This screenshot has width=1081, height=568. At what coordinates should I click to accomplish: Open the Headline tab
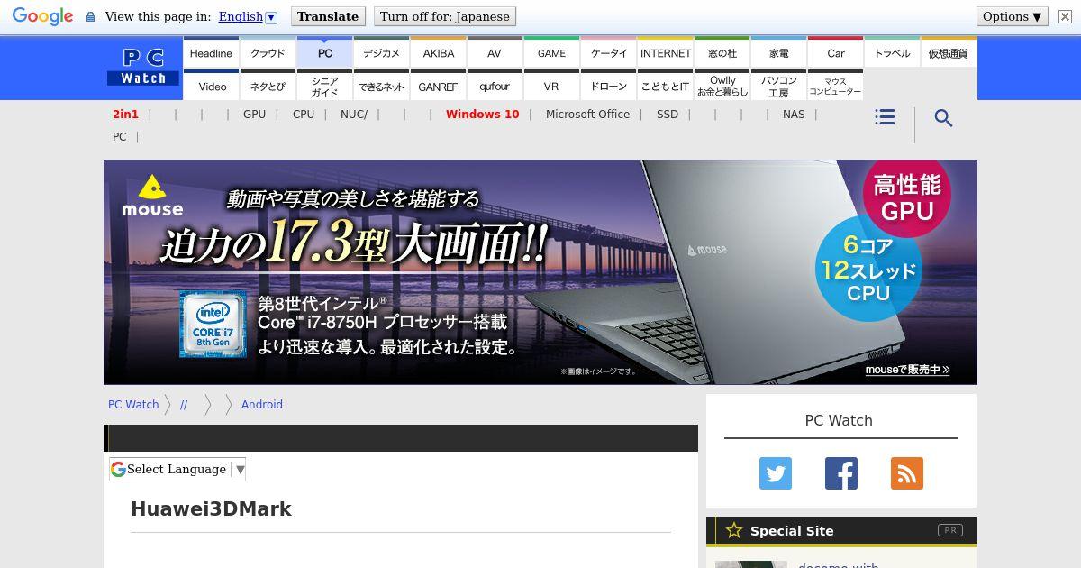tap(211, 52)
